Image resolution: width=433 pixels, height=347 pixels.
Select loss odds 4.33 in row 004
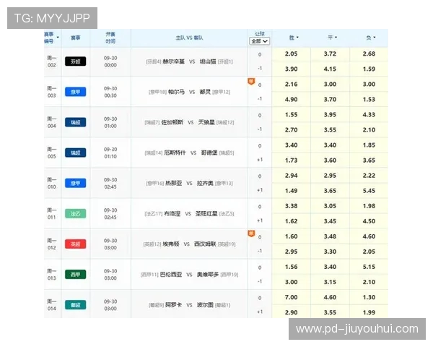coord(369,115)
